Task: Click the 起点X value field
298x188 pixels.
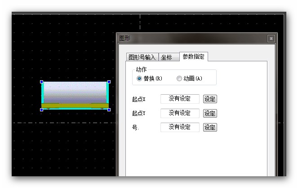Action: pos(180,99)
